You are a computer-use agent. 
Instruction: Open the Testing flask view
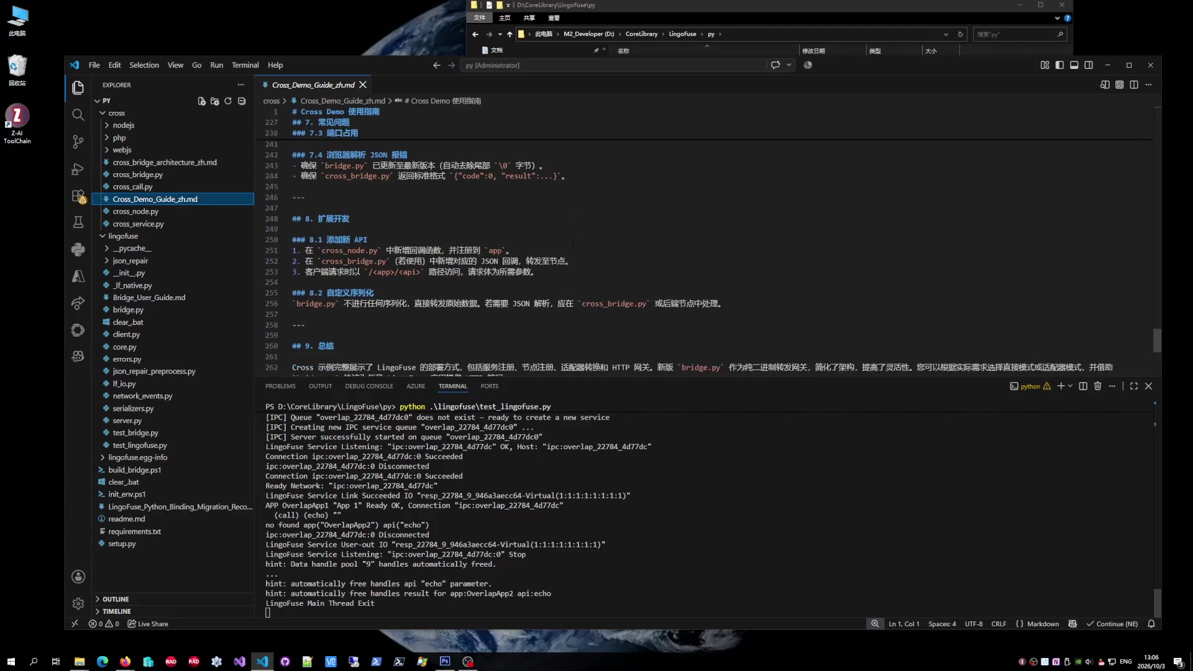tap(78, 222)
